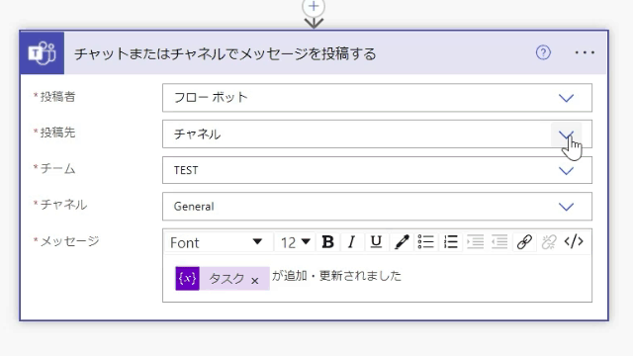The width and height of the screenshot is (633, 356).
Task: Expand the チャネル dropdown chevron
Action: click(x=566, y=207)
